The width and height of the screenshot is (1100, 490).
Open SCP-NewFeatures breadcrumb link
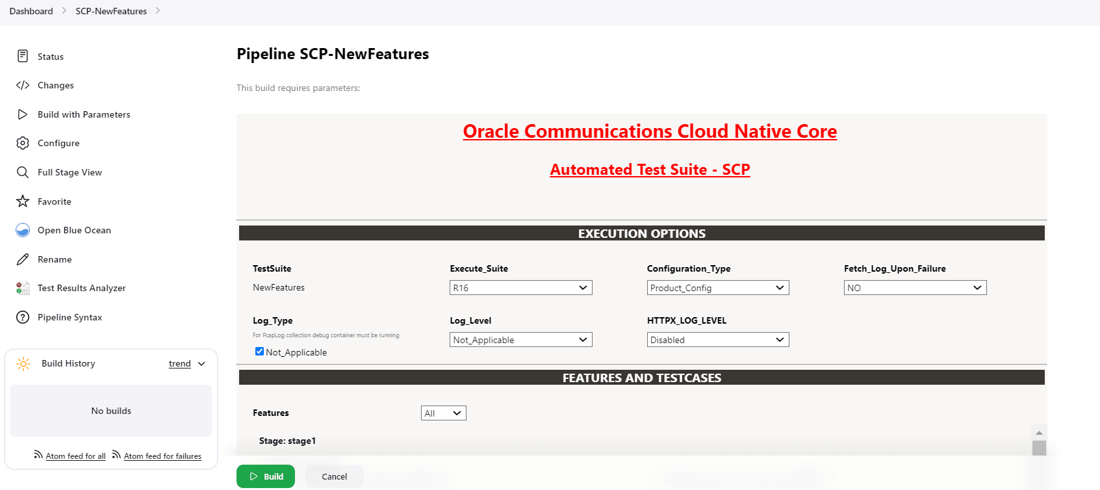click(x=111, y=11)
